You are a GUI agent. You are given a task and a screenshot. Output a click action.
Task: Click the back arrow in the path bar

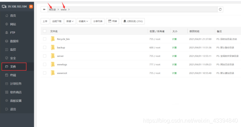tap(44, 9)
